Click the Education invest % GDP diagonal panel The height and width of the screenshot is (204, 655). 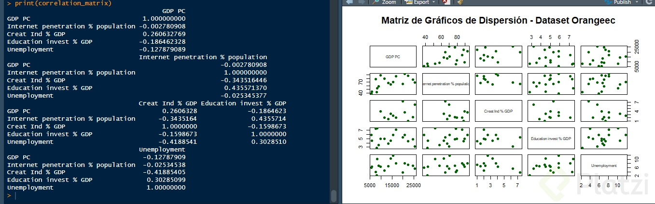551,138
